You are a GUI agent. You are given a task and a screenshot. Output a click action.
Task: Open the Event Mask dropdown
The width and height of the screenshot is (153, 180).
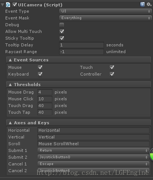(x=105, y=18)
